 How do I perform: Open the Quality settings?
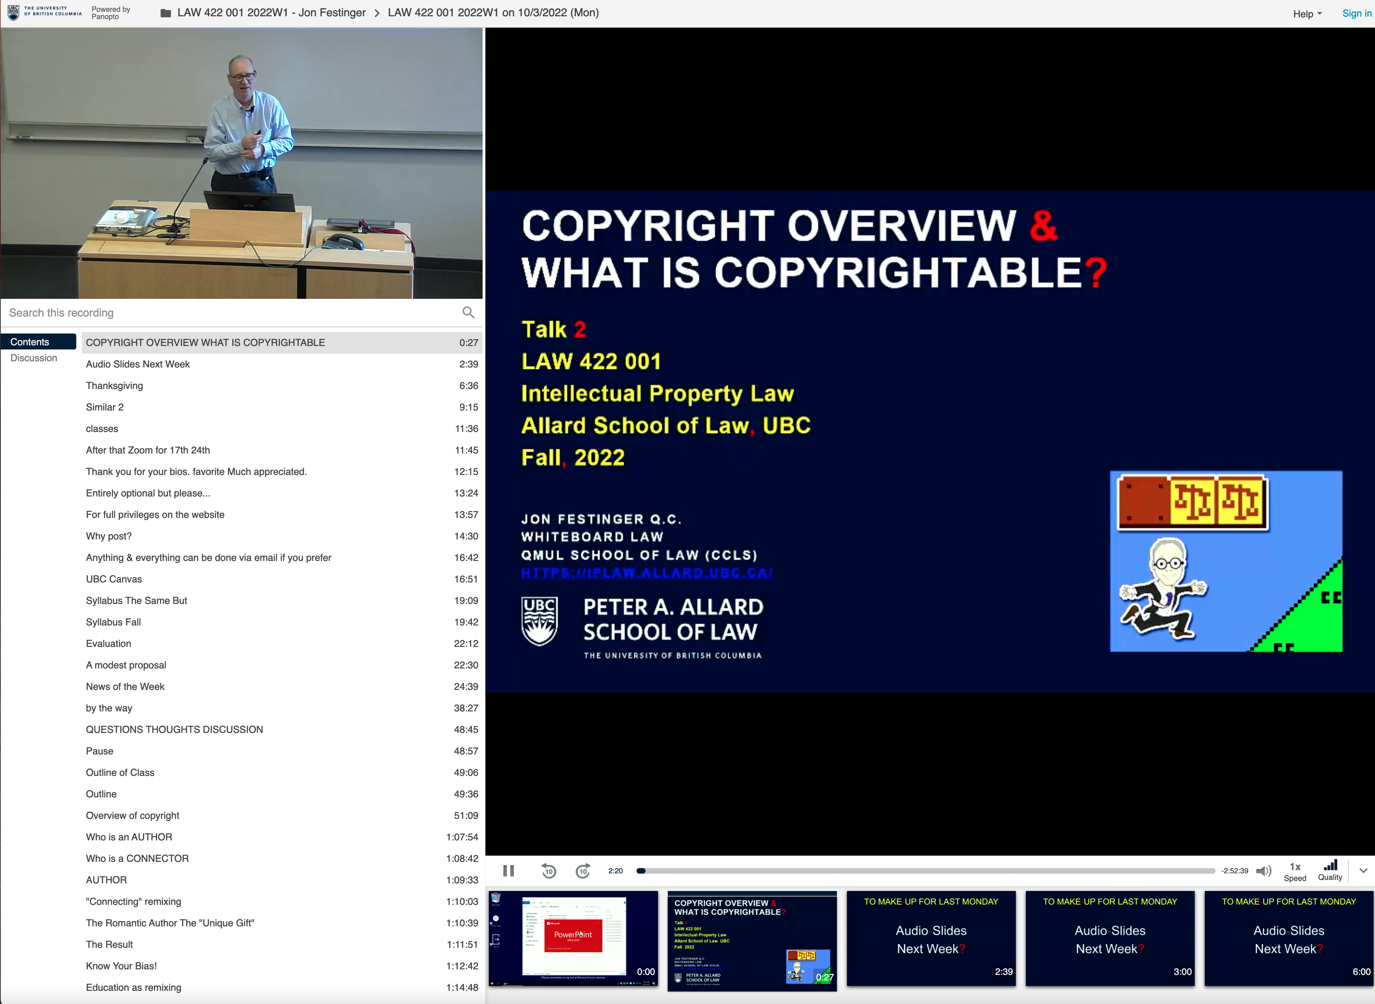pyautogui.click(x=1330, y=871)
